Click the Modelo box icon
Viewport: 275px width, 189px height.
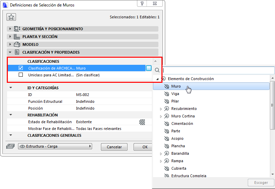[x=17, y=44]
